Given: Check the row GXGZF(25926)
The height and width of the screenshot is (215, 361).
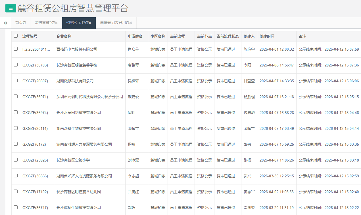Looking at the screenshot, I should pyautogui.click(x=16, y=160).
